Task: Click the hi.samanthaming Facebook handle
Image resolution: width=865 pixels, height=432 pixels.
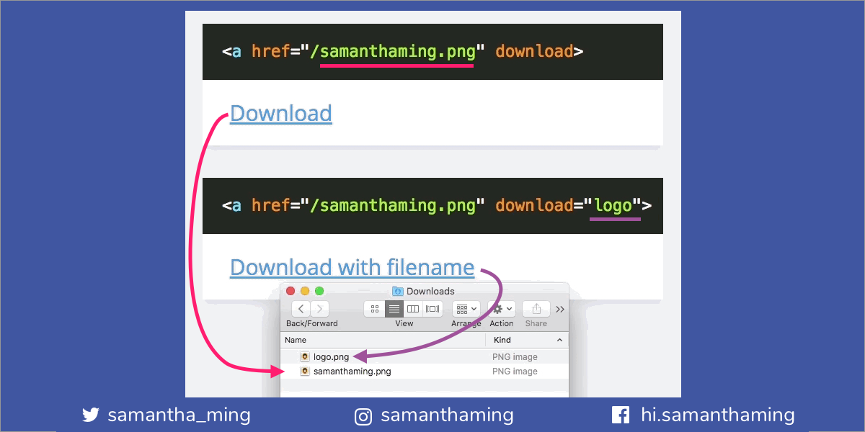Action: pyautogui.click(x=718, y=415)
